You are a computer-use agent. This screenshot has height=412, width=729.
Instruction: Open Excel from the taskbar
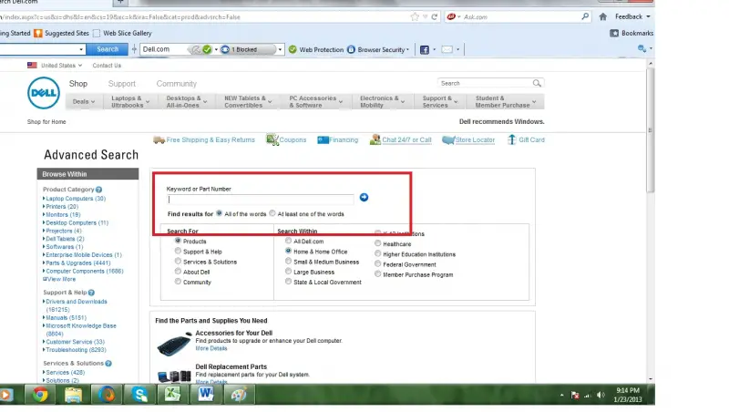click(172, 395)
